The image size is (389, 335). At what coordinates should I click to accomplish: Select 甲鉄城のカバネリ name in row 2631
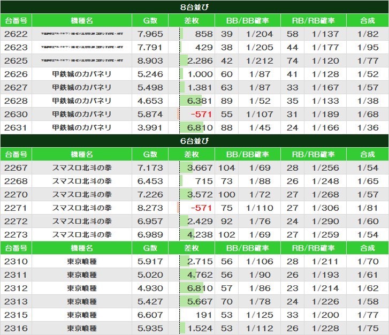pyautogui.click(x=82, y=128)
